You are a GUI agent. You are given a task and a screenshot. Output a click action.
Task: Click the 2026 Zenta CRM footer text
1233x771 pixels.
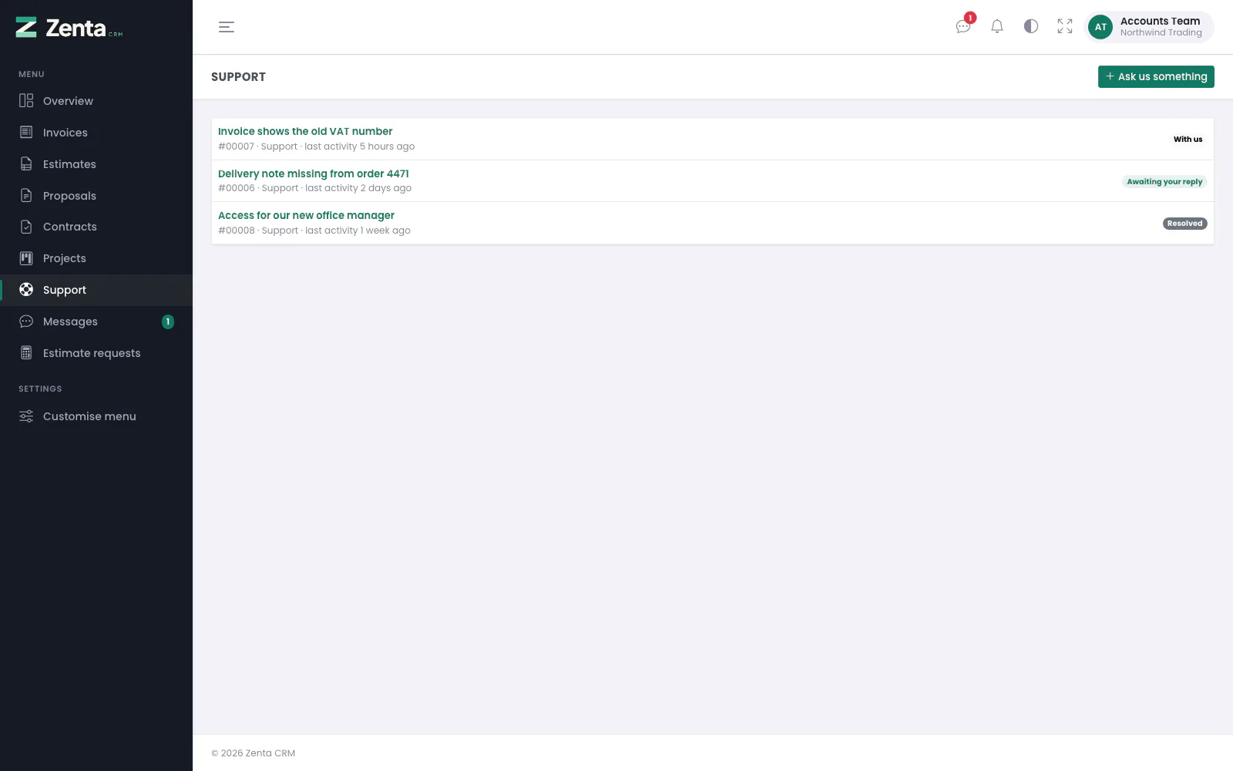pos(254,753)
